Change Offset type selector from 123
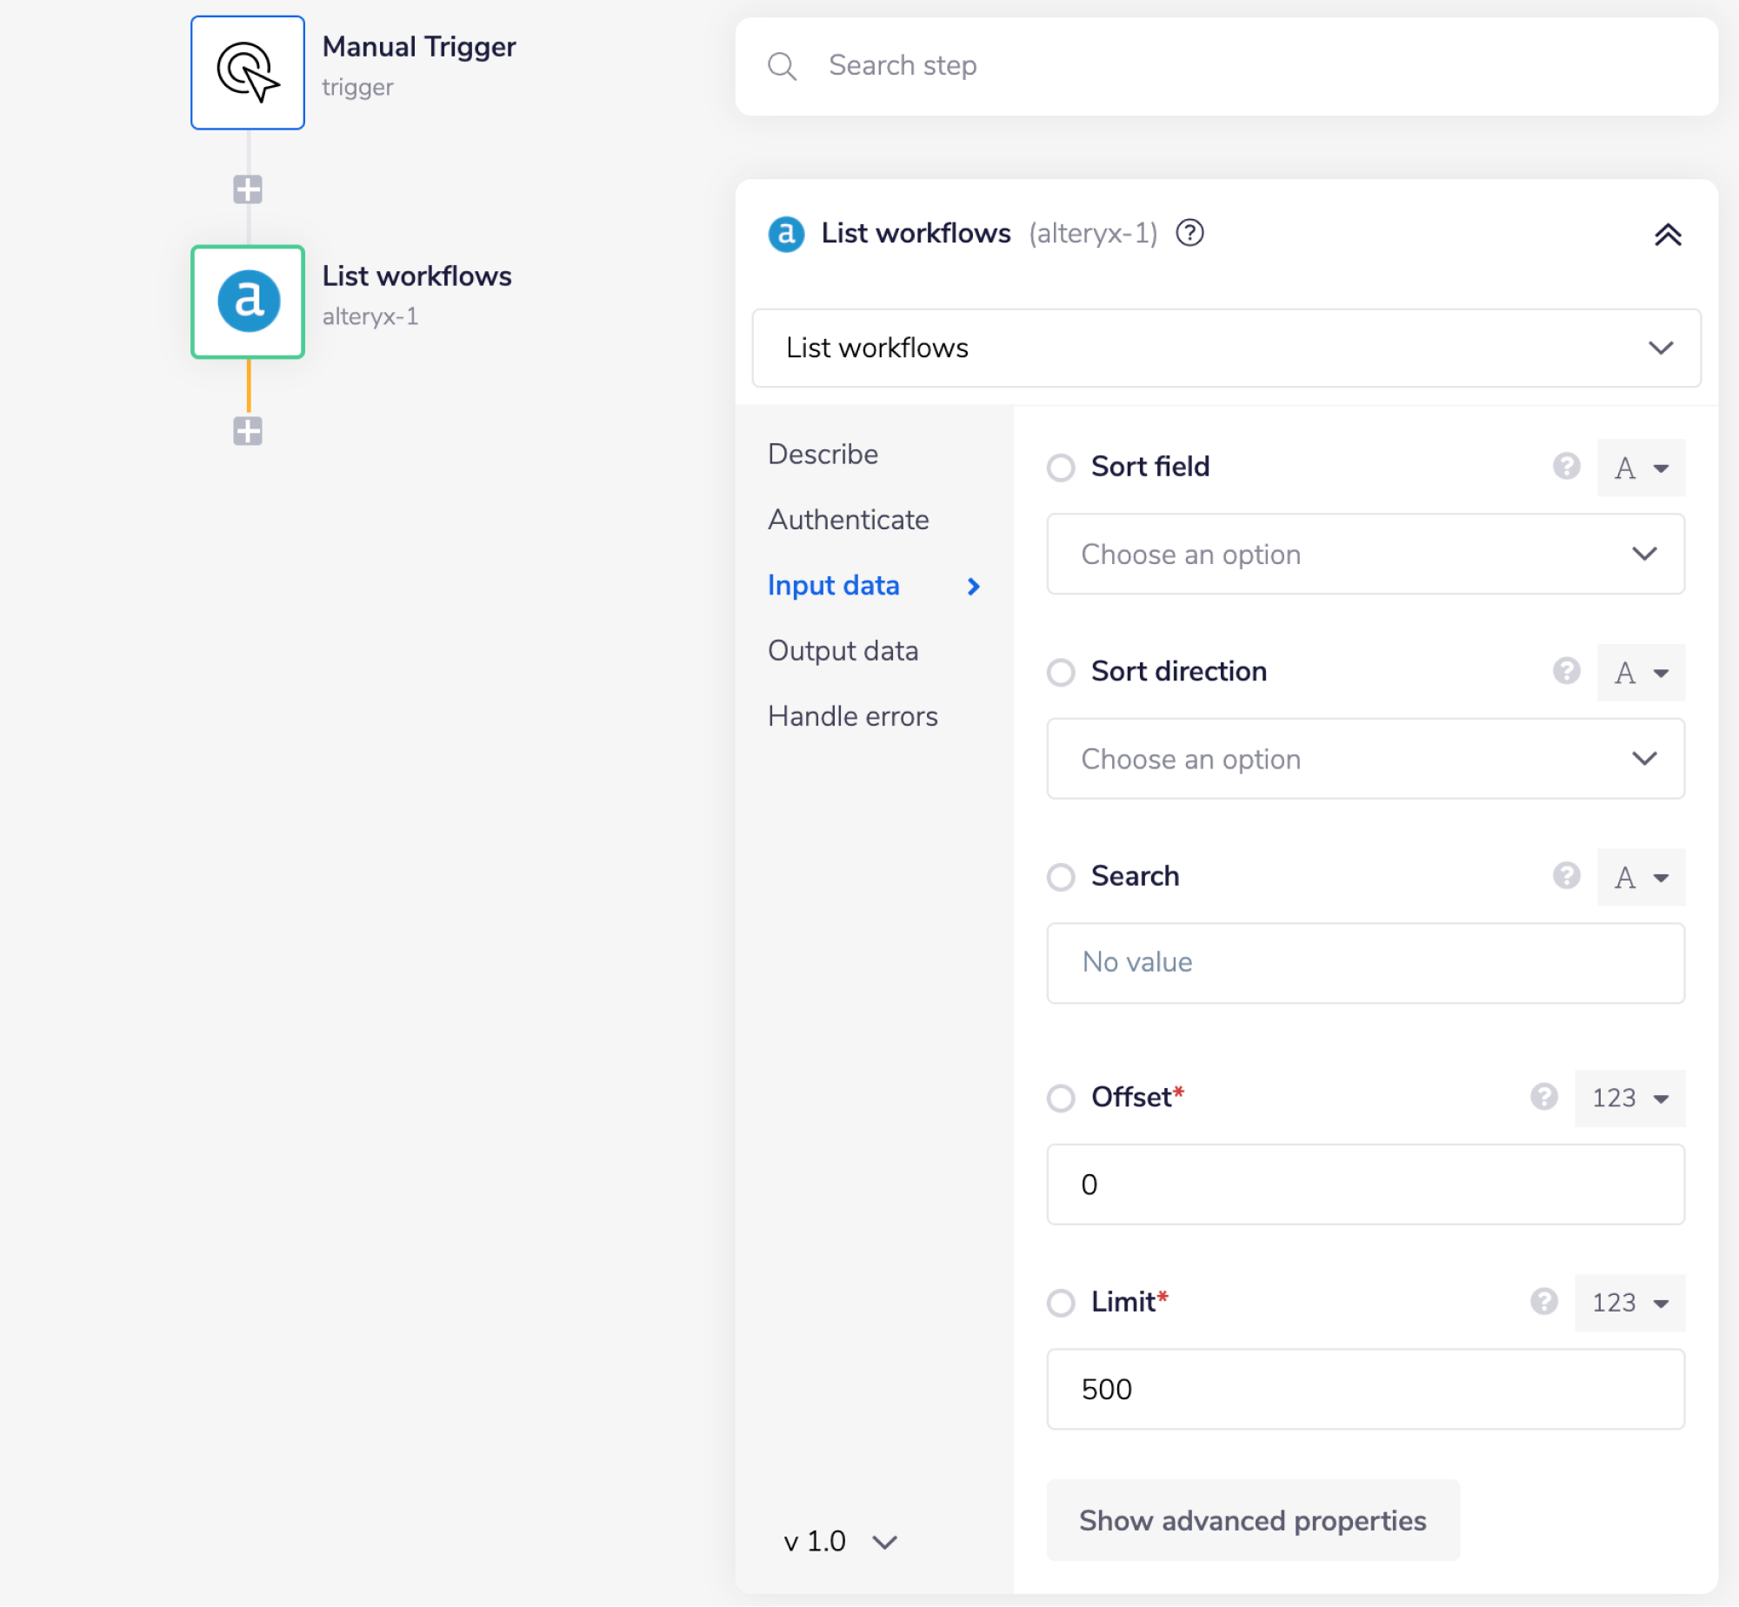This screenshot has height=1607, width=1739. tap(1629, 1099)
